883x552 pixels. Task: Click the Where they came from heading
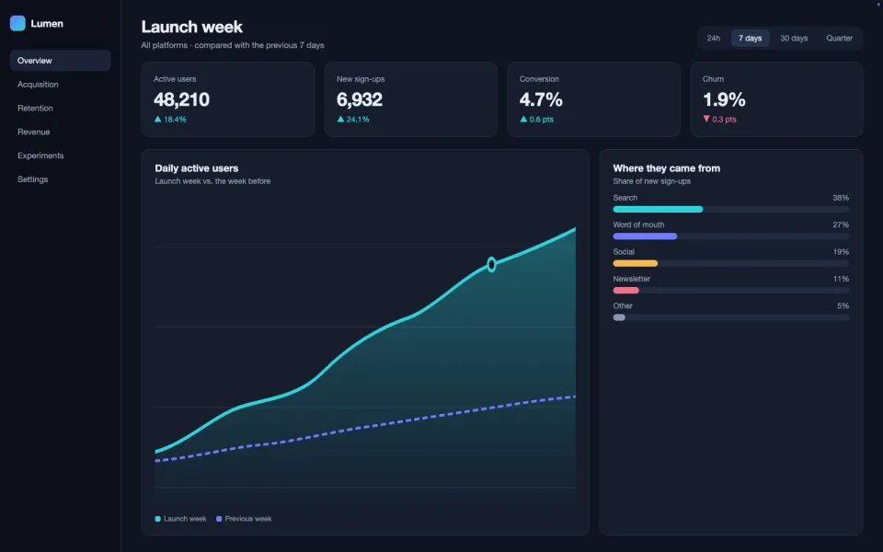coord(666,167)
